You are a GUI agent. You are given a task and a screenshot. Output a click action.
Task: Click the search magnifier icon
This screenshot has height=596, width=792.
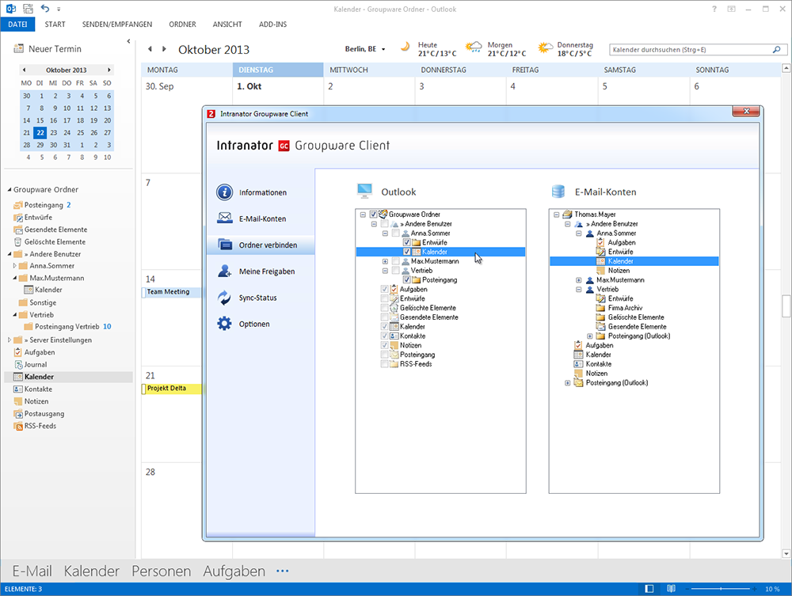point(777,50)
